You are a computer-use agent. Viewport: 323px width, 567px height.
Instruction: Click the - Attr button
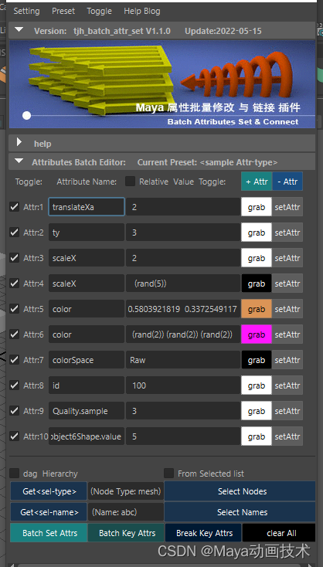pyautogui.click(x=287, y=182)
